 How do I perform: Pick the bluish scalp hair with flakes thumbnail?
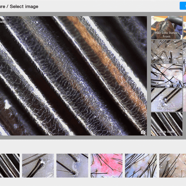(72, 166)
